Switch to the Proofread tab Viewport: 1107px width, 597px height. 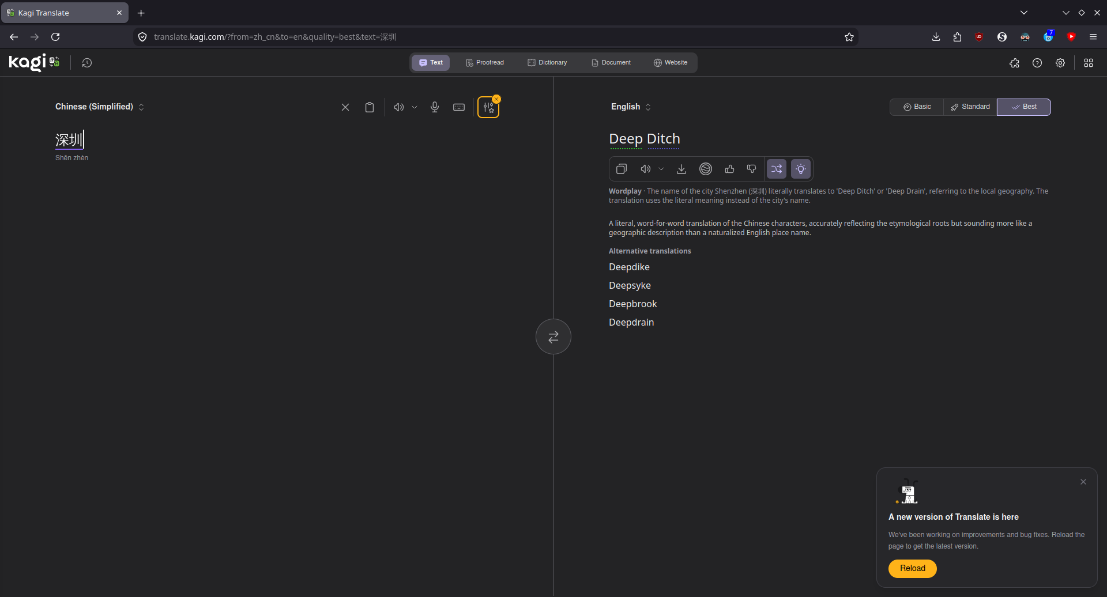pos(485,63)
